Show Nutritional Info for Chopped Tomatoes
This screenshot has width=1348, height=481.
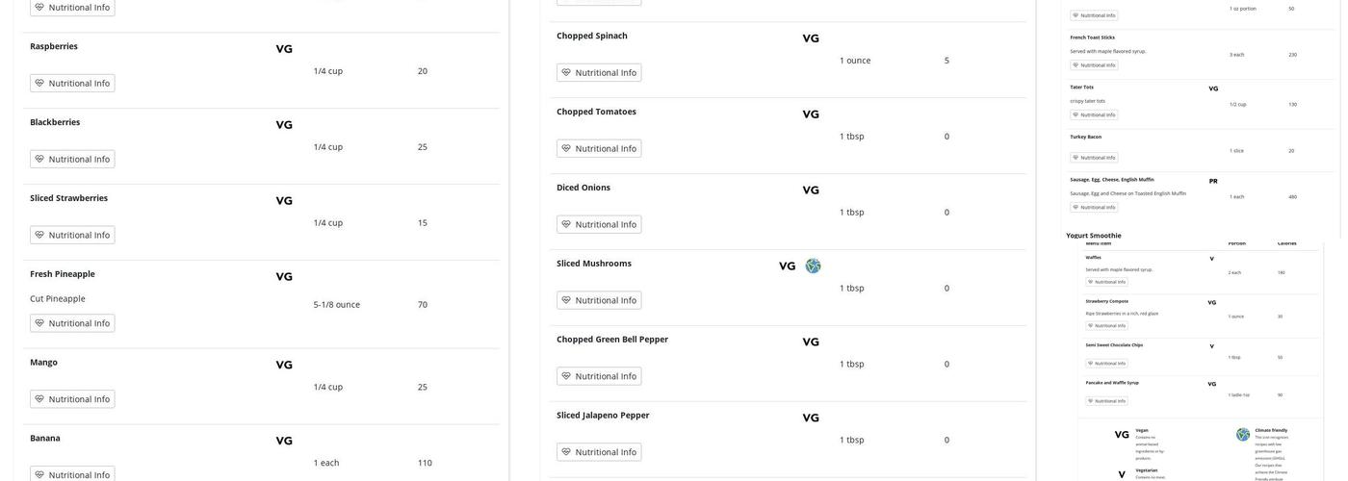[x=599, y=149]
